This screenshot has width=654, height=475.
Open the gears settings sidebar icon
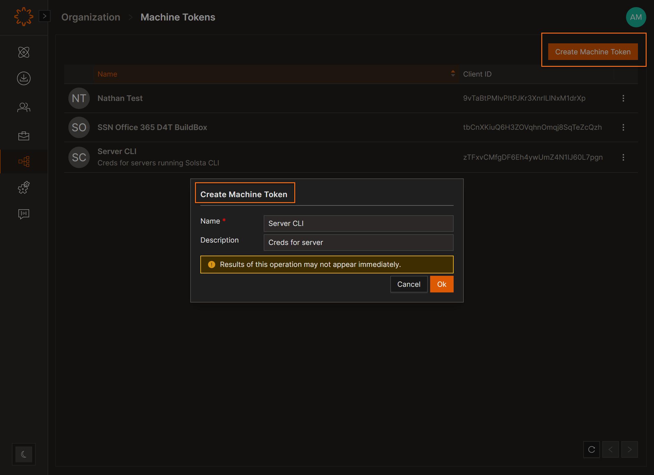24,188
